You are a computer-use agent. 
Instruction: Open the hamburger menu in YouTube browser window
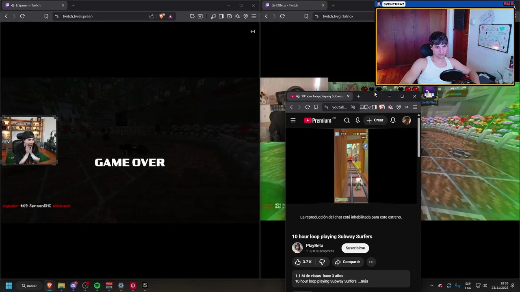coord(415,107)
